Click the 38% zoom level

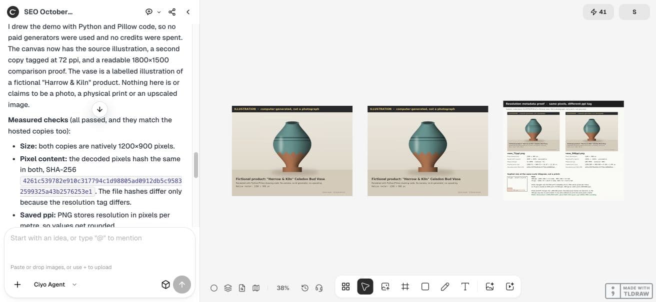(x=283, y=288)
